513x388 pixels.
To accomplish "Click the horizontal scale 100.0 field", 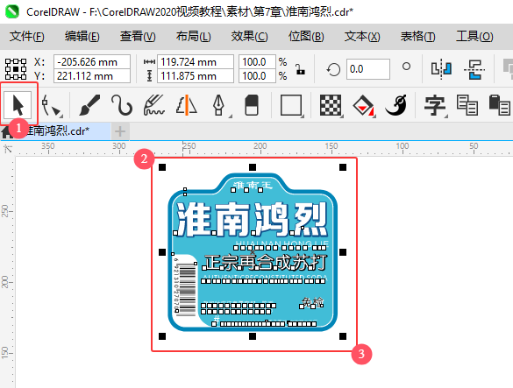I will [257, 62].
